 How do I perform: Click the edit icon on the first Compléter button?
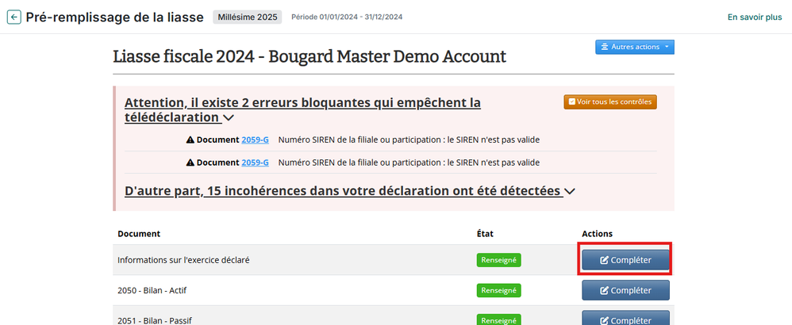604,260
